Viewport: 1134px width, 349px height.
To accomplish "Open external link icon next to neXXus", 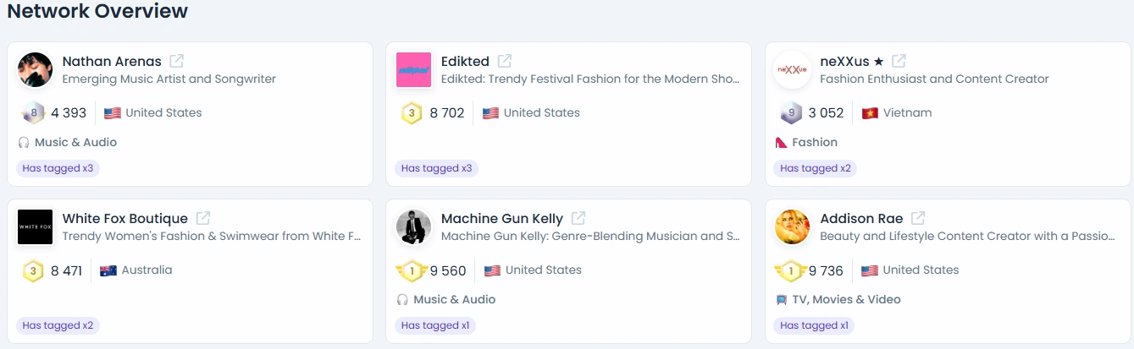I will pos(899,61).
